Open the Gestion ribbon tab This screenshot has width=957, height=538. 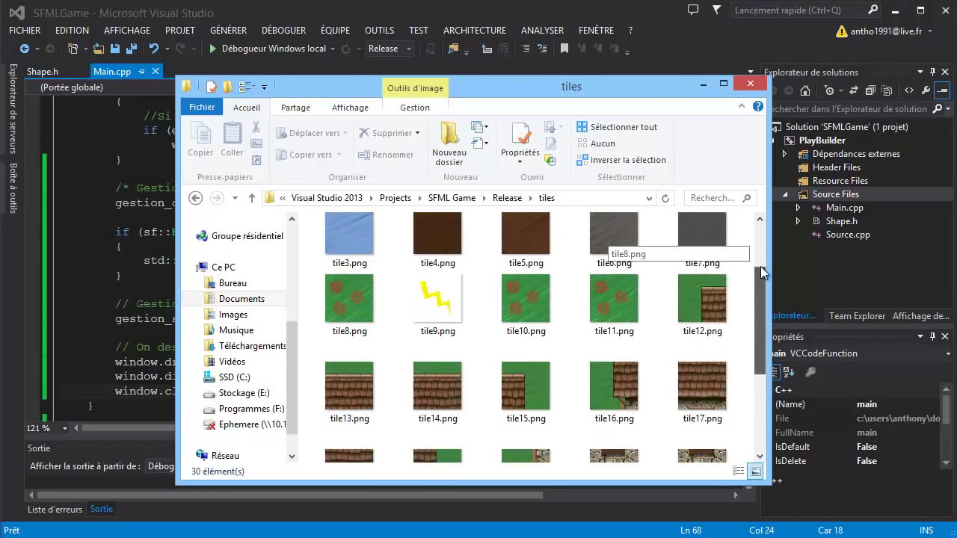[415, 108]
